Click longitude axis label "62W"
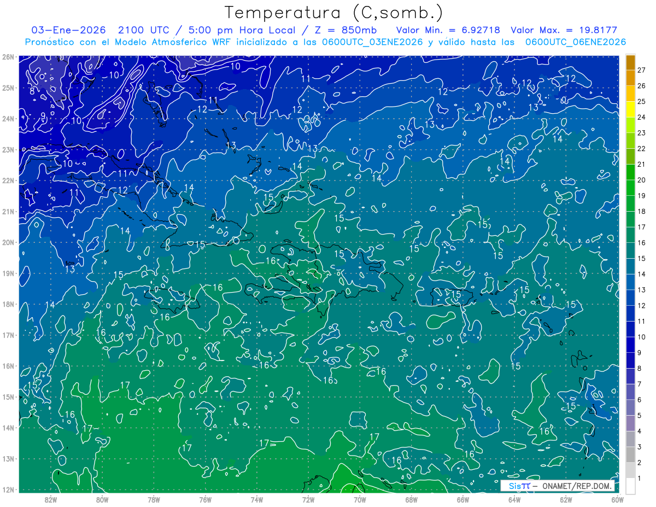The image size is (656, 507). [566, 499]
